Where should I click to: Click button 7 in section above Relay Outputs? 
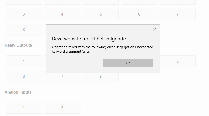[x=177, y=14]
